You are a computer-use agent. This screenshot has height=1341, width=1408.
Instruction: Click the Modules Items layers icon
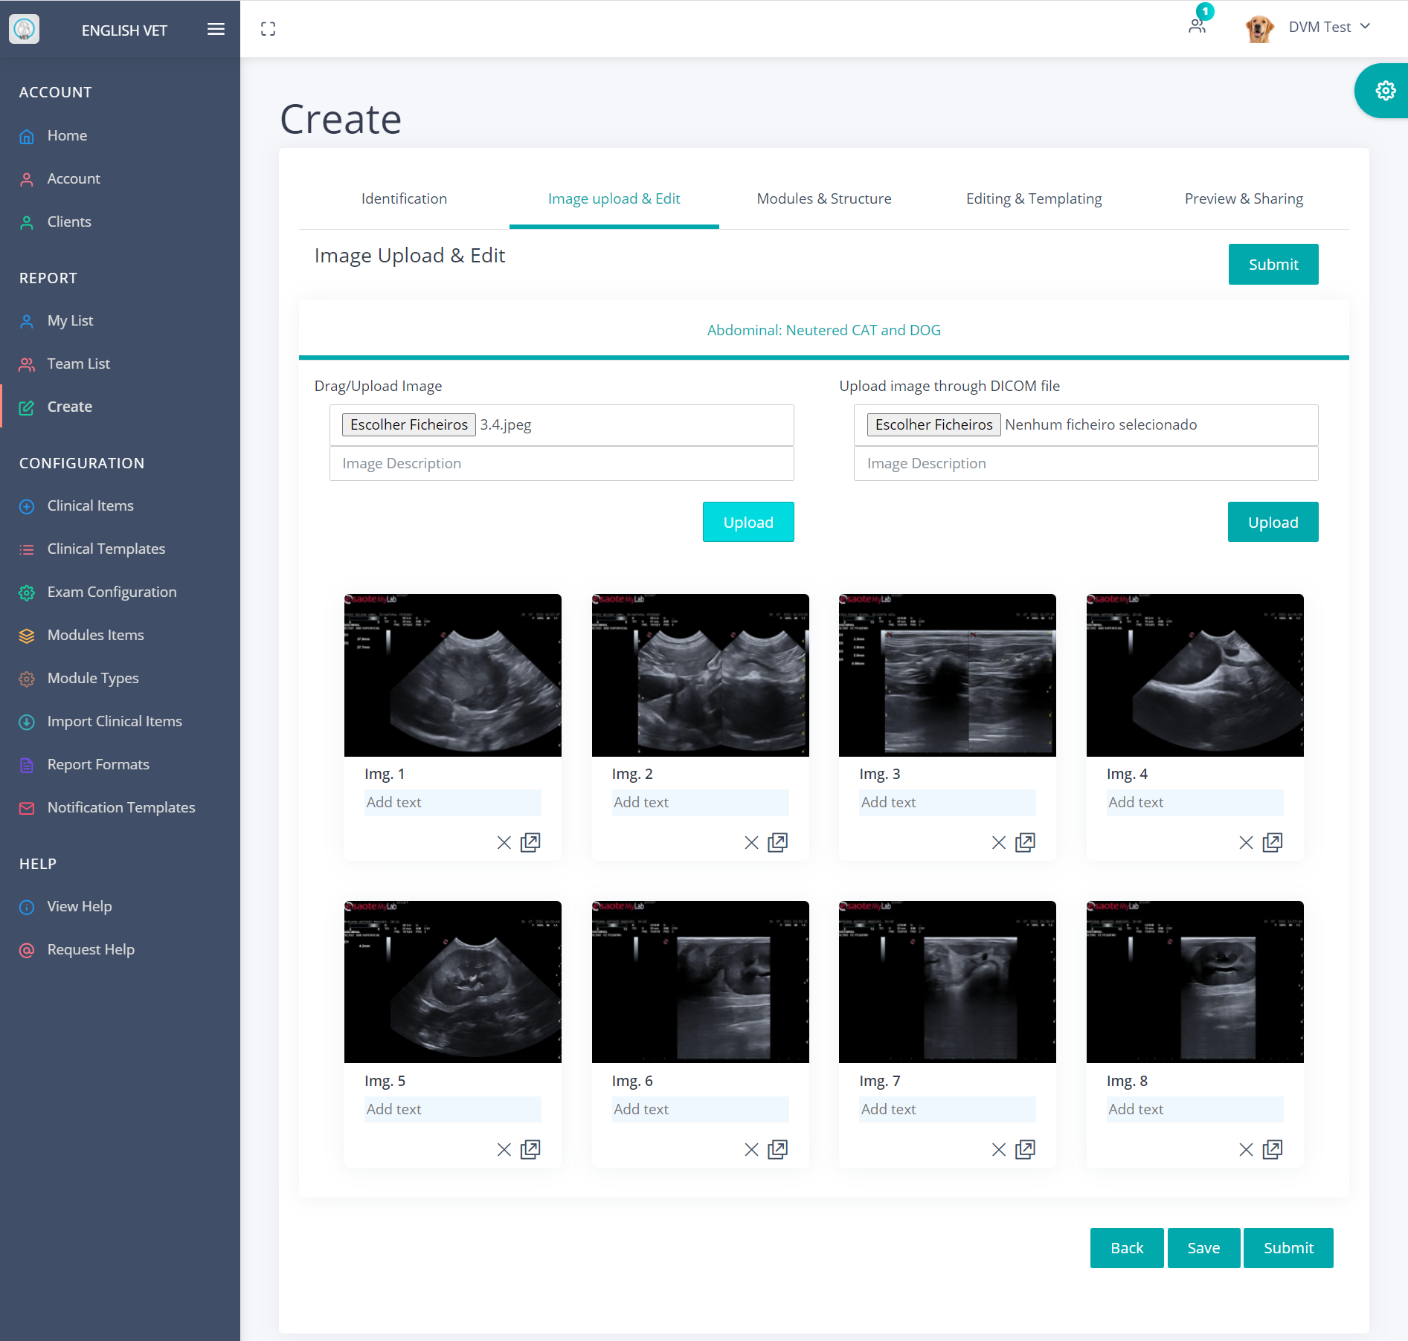(27, 636)
